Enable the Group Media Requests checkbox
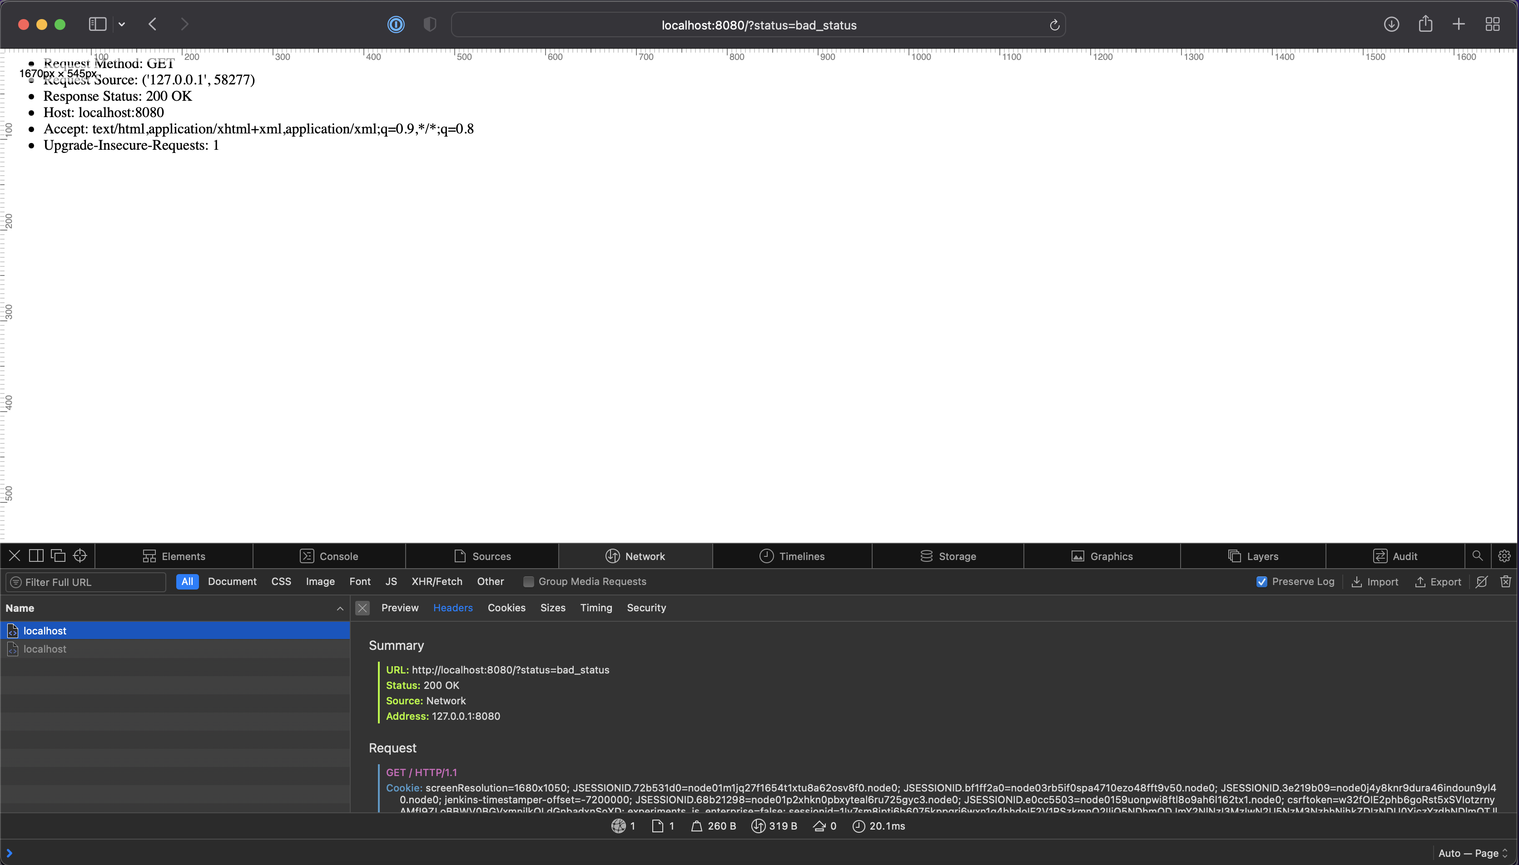1519x865 pixels. pos(528,582)
